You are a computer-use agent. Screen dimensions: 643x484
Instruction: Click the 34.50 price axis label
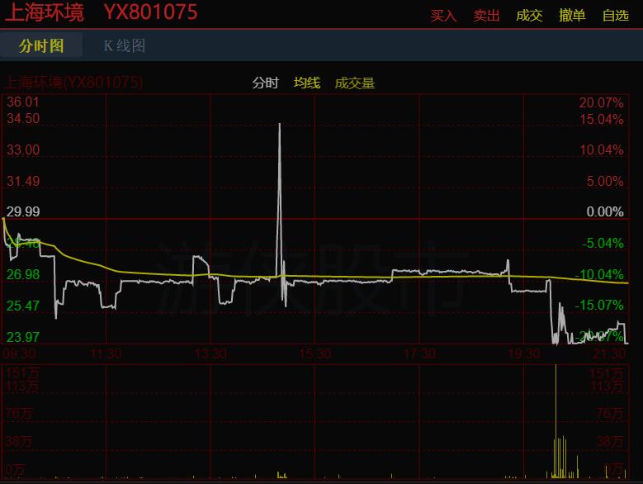coord(23,119)
